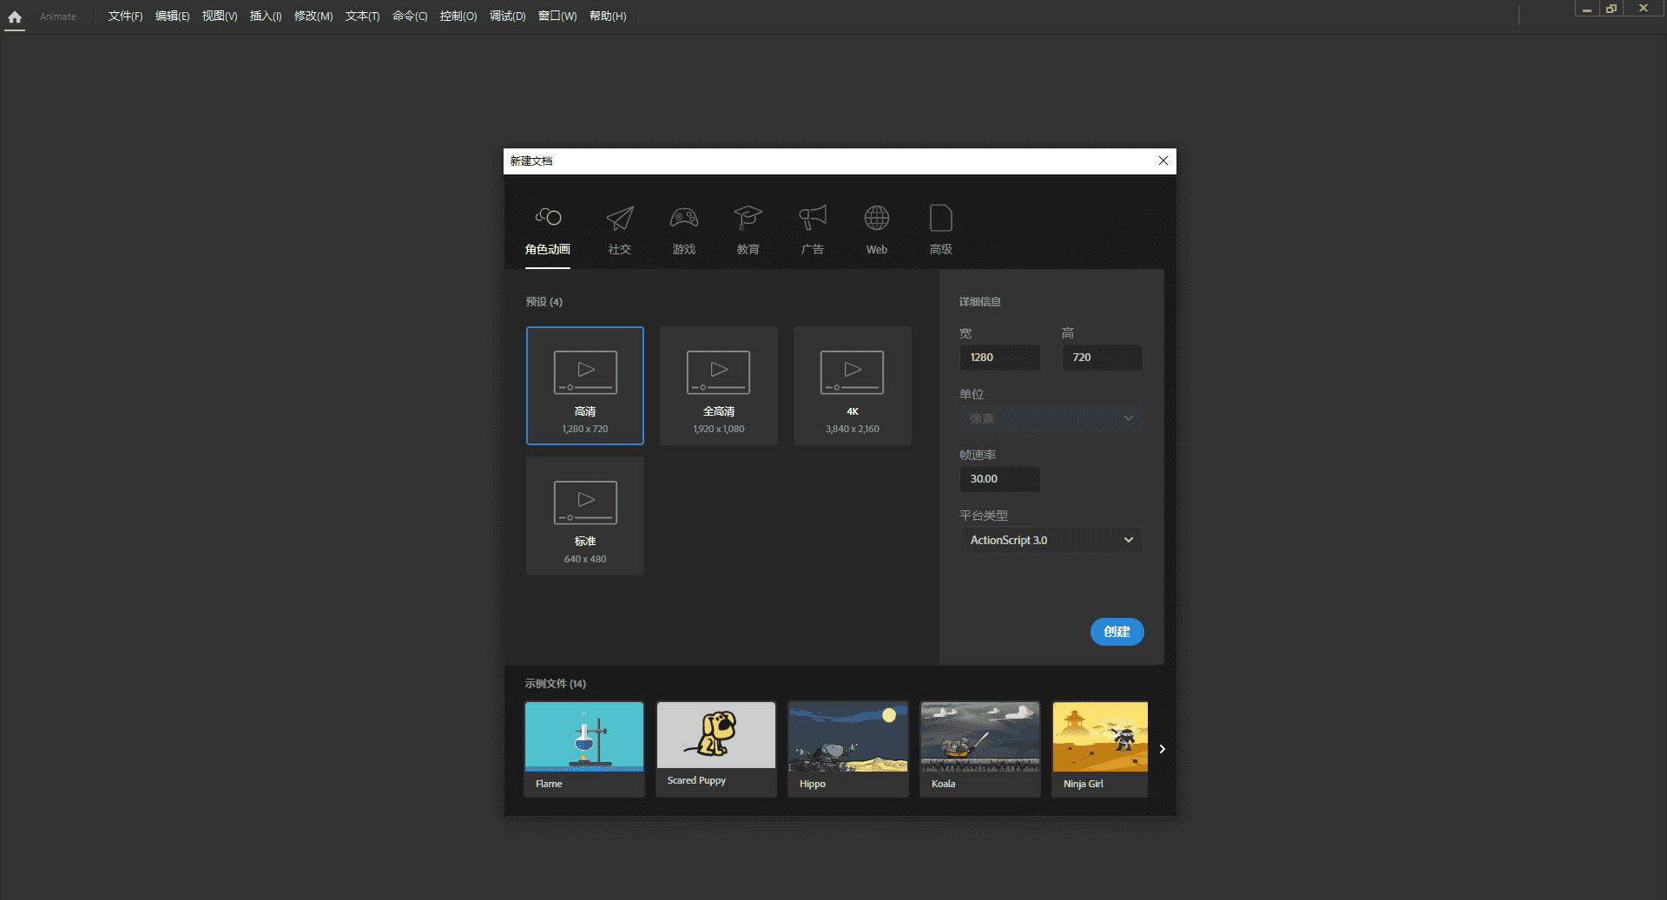Open the Scared Puppy sample file
The width and height of the screenshot is (1667, 900).
(x=715, y=747)
